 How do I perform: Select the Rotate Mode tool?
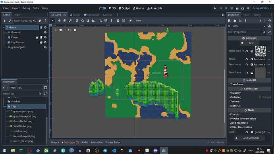[x=65, y=21]
